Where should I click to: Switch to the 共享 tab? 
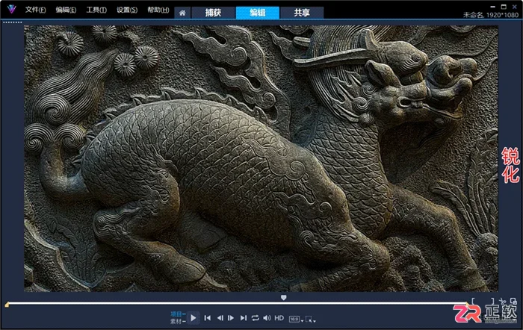pos(302,13)
